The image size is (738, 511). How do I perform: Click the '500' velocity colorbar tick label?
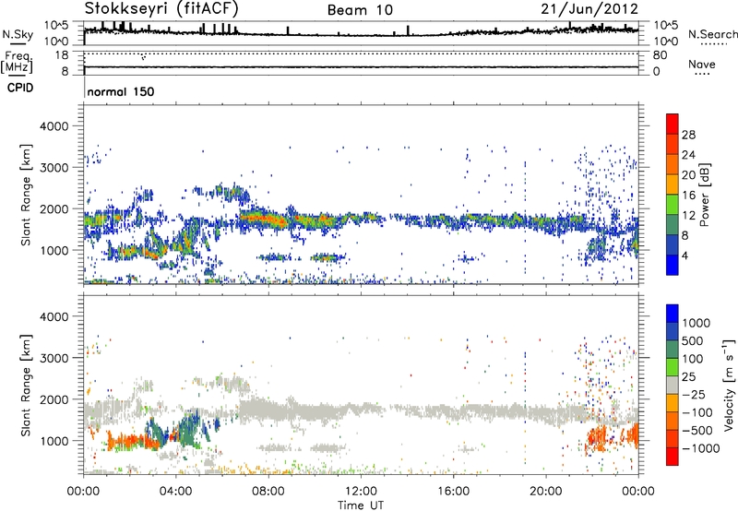pyautogui.click(x=693, y=341)
